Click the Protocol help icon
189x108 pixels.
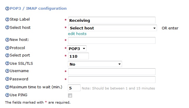coord(7,48)
